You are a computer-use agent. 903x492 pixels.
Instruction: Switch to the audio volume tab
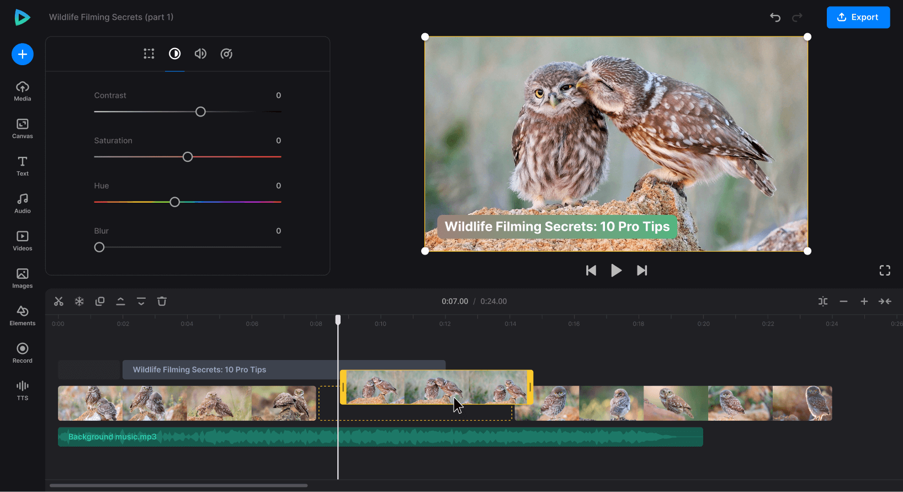pos(200,54)
